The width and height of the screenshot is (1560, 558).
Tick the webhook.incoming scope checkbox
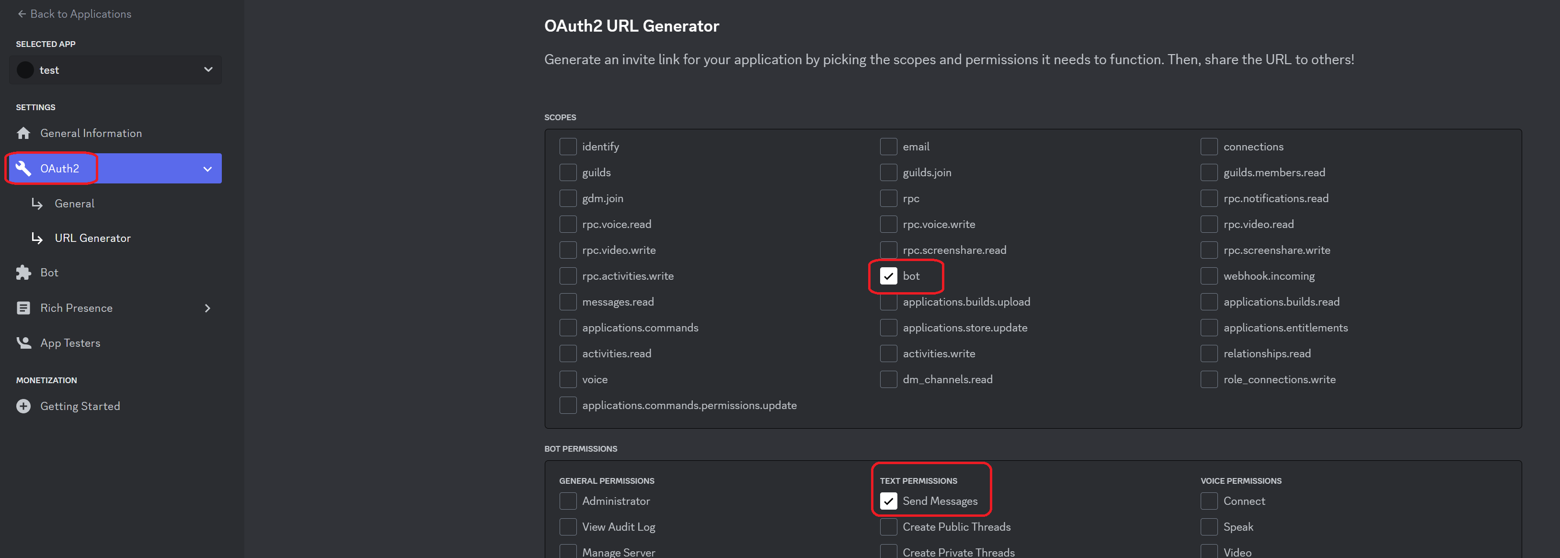point(1209,276)
